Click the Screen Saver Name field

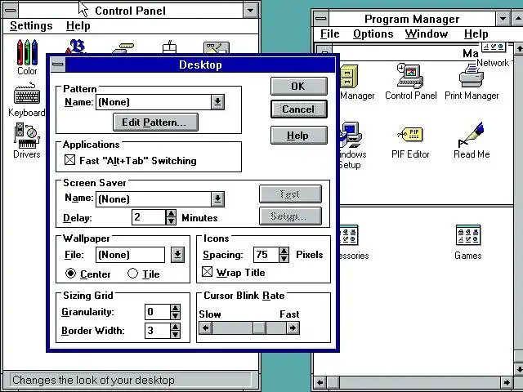coord(154,199)
